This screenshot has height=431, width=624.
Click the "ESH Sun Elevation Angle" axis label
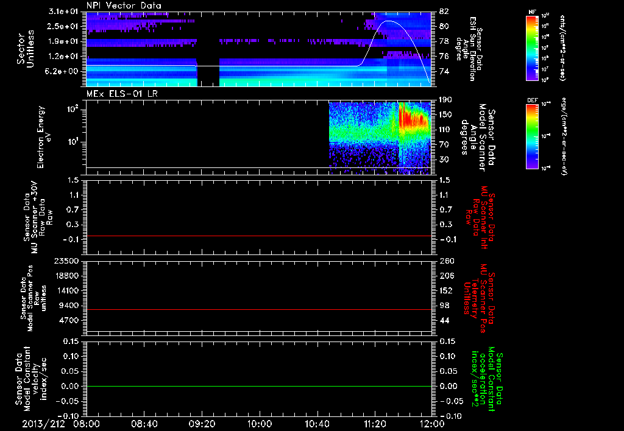pos(470,49)
